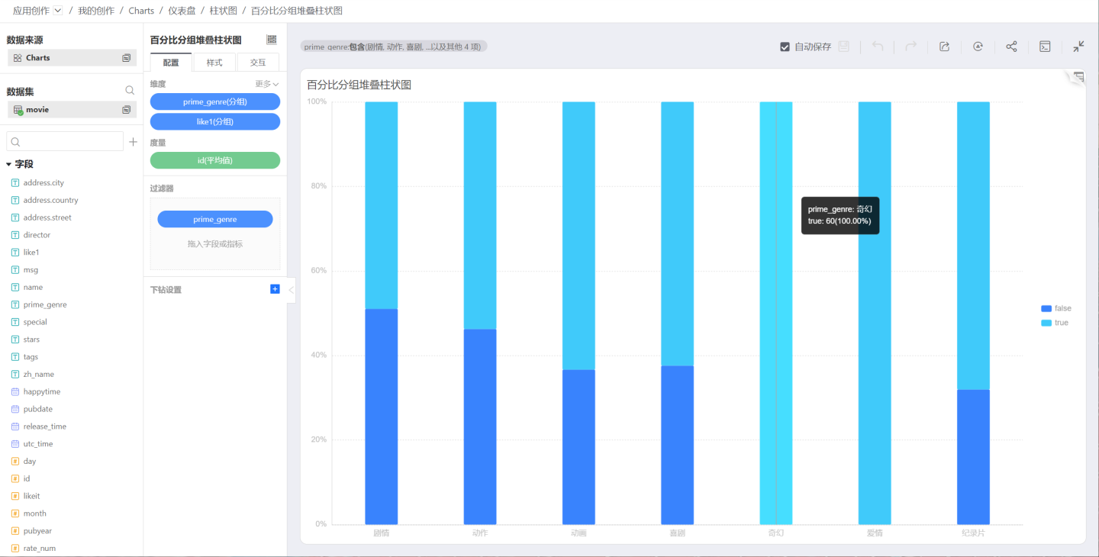The height and width of the screenshot is (557, 1099).
Task: Open the chart type grid icon
Action: coord(272,40)
